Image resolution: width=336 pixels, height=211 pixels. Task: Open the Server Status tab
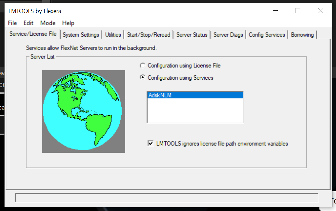[192, 35]
